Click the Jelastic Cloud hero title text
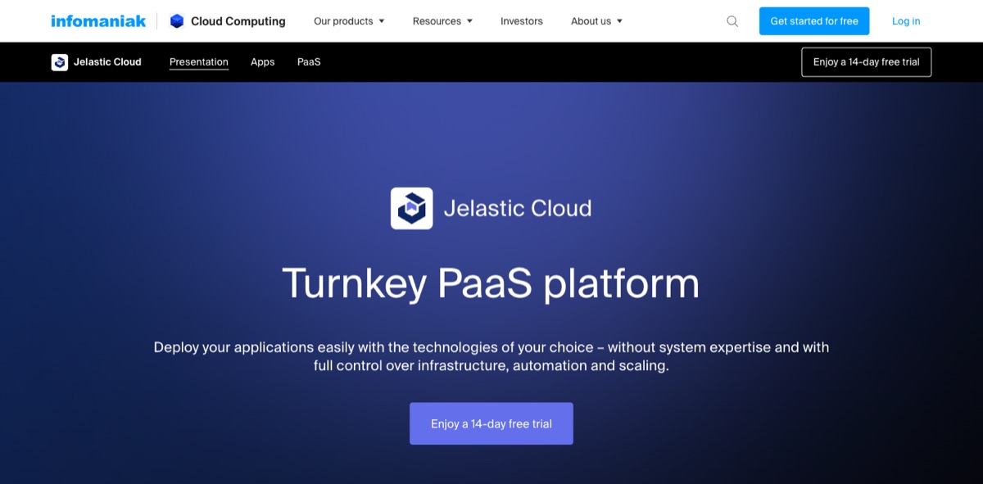The width and height of the screenshot is (983, 484). pos(518,208)
